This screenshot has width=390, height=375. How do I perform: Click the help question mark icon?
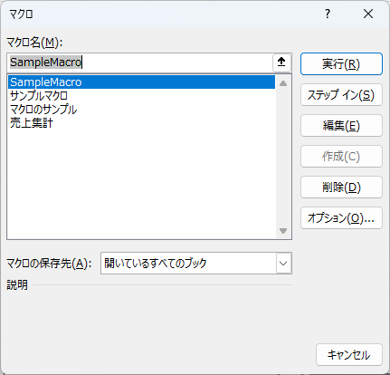[328, 14]
